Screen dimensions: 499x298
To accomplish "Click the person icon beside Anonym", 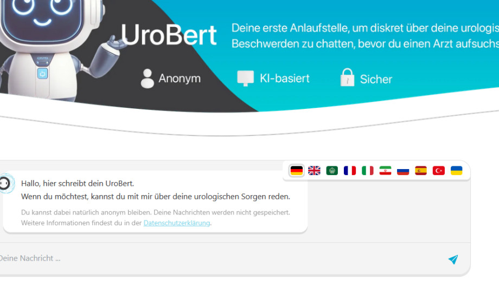I will tap(147, 79).
